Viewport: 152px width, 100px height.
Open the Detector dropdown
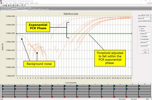click(147, 18)
